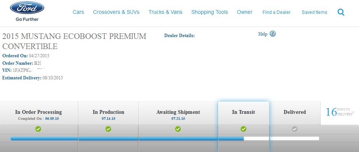Click the Help text link

[263, 34]
